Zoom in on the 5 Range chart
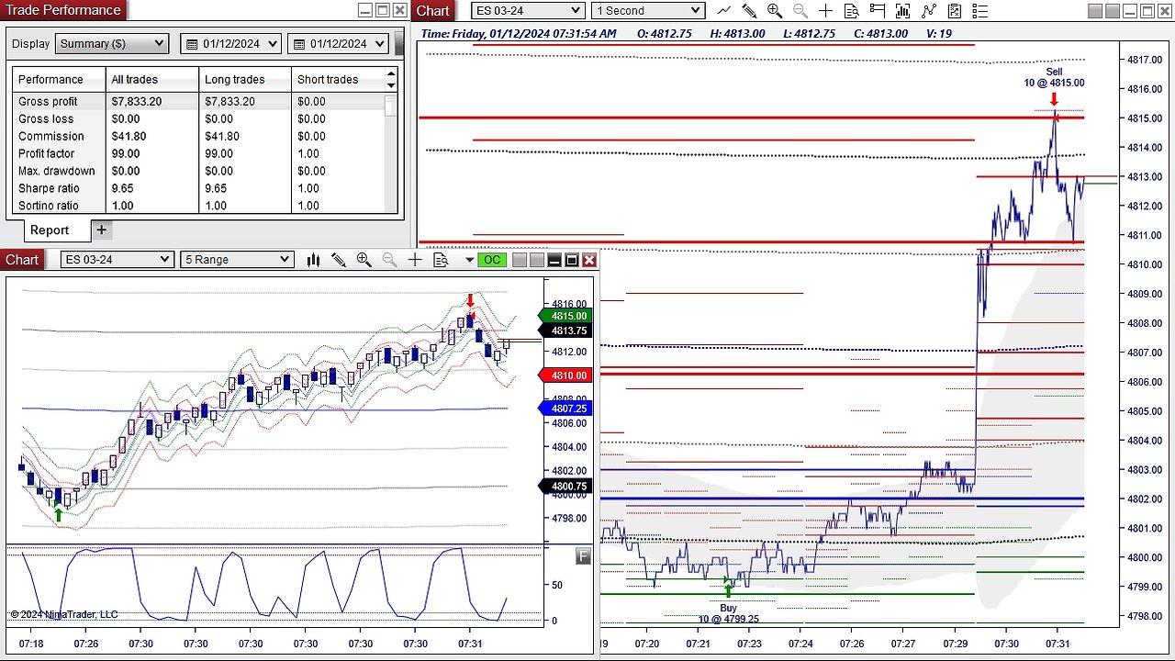The height and width of the screenshot is (661, 1175). (364, 260)
